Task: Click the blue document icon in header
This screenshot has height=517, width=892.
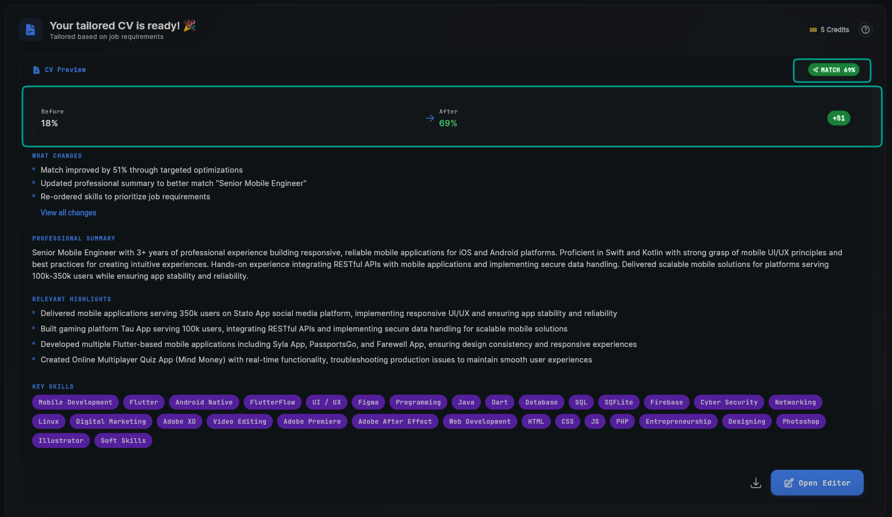Action: tap(30, 30)
